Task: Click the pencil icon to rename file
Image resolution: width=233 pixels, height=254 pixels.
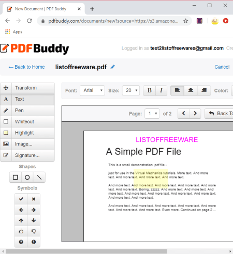Action: pyautogui.click(x=113, y=67)
